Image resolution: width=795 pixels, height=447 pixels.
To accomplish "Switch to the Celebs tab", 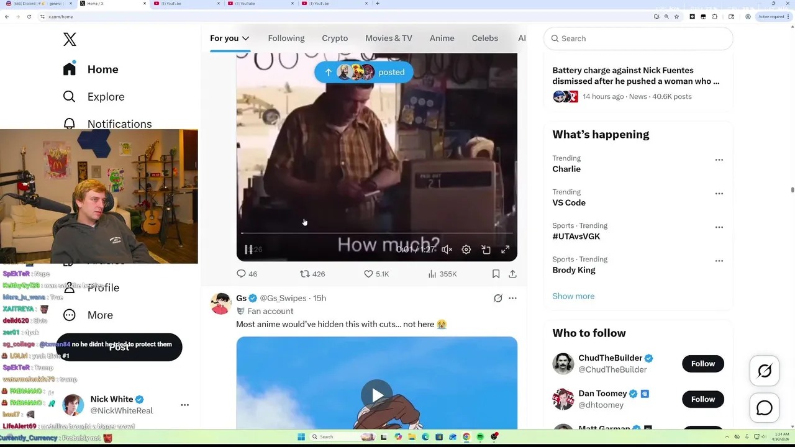I will [x=485, y=38].
